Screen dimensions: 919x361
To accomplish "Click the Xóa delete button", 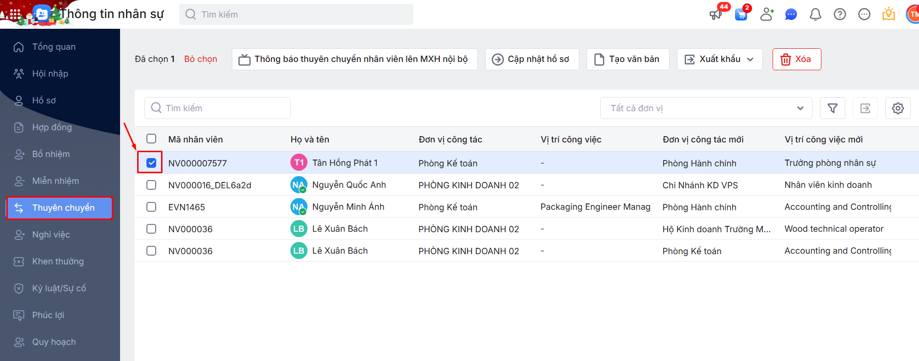I will 796,59.
